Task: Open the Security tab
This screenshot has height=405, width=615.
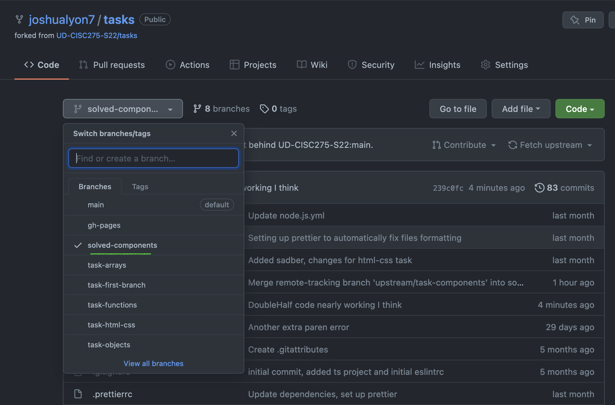Action: point(371,65)
